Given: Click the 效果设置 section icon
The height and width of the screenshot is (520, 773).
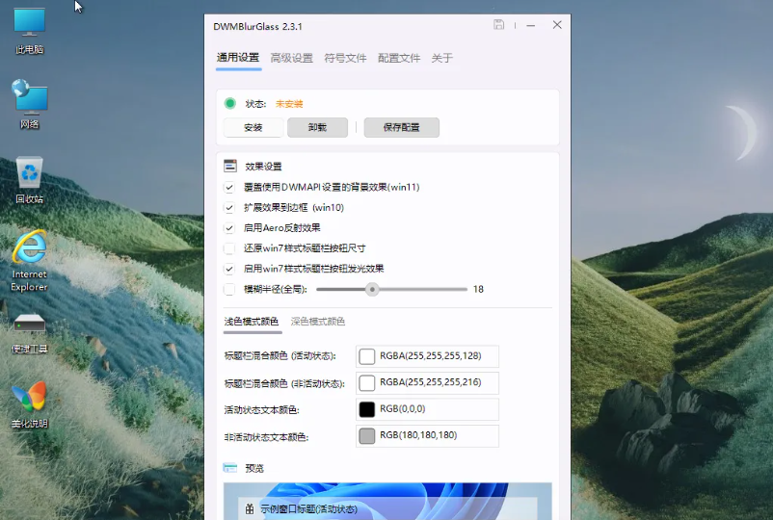Looking at the screenshot, I should pos(230,166).
